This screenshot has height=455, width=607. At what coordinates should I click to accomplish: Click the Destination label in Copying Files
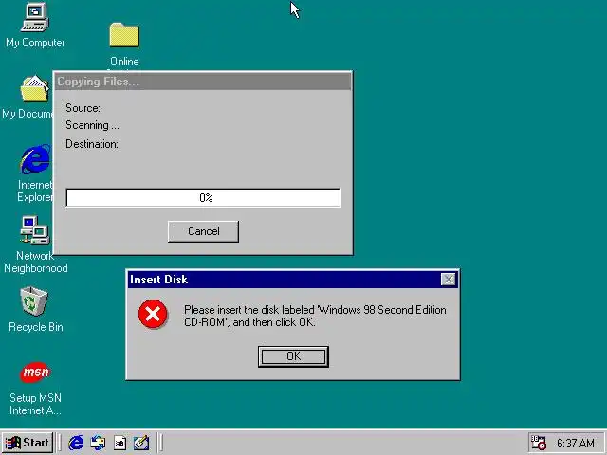92,144
